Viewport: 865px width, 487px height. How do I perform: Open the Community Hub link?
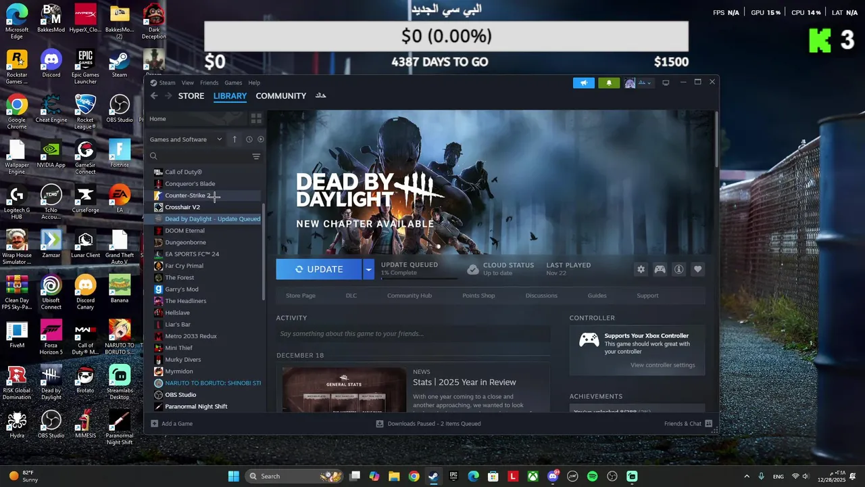[410, 296]
